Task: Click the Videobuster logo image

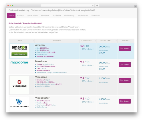Action: 19,104
